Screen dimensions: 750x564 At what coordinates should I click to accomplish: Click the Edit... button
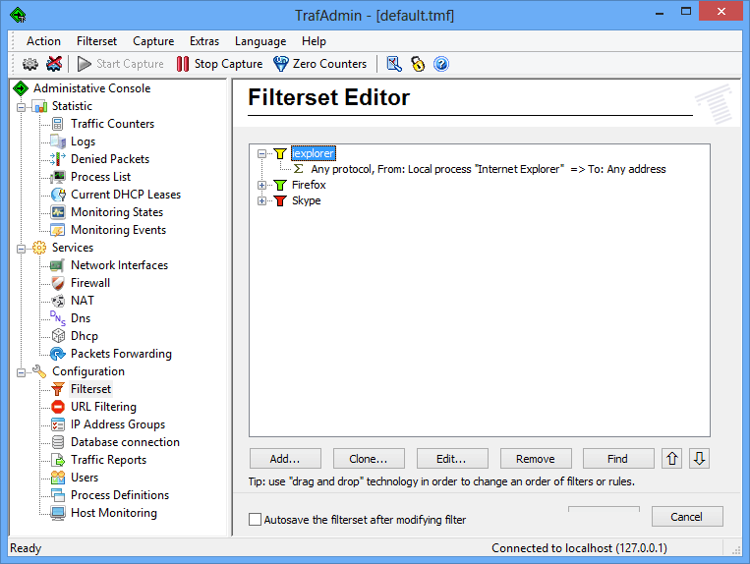pos(452,459)
